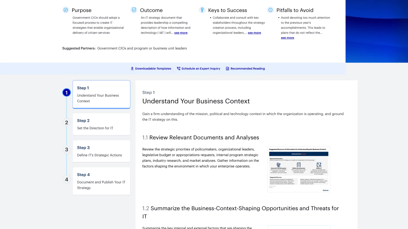This screenshot has width=408, height=229.
Task: Click the Keys to Success key icon
Action: coord(202,10)
